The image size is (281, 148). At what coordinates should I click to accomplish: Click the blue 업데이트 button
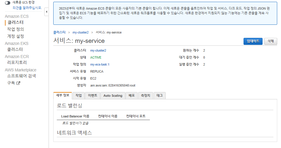click(253, 41)
